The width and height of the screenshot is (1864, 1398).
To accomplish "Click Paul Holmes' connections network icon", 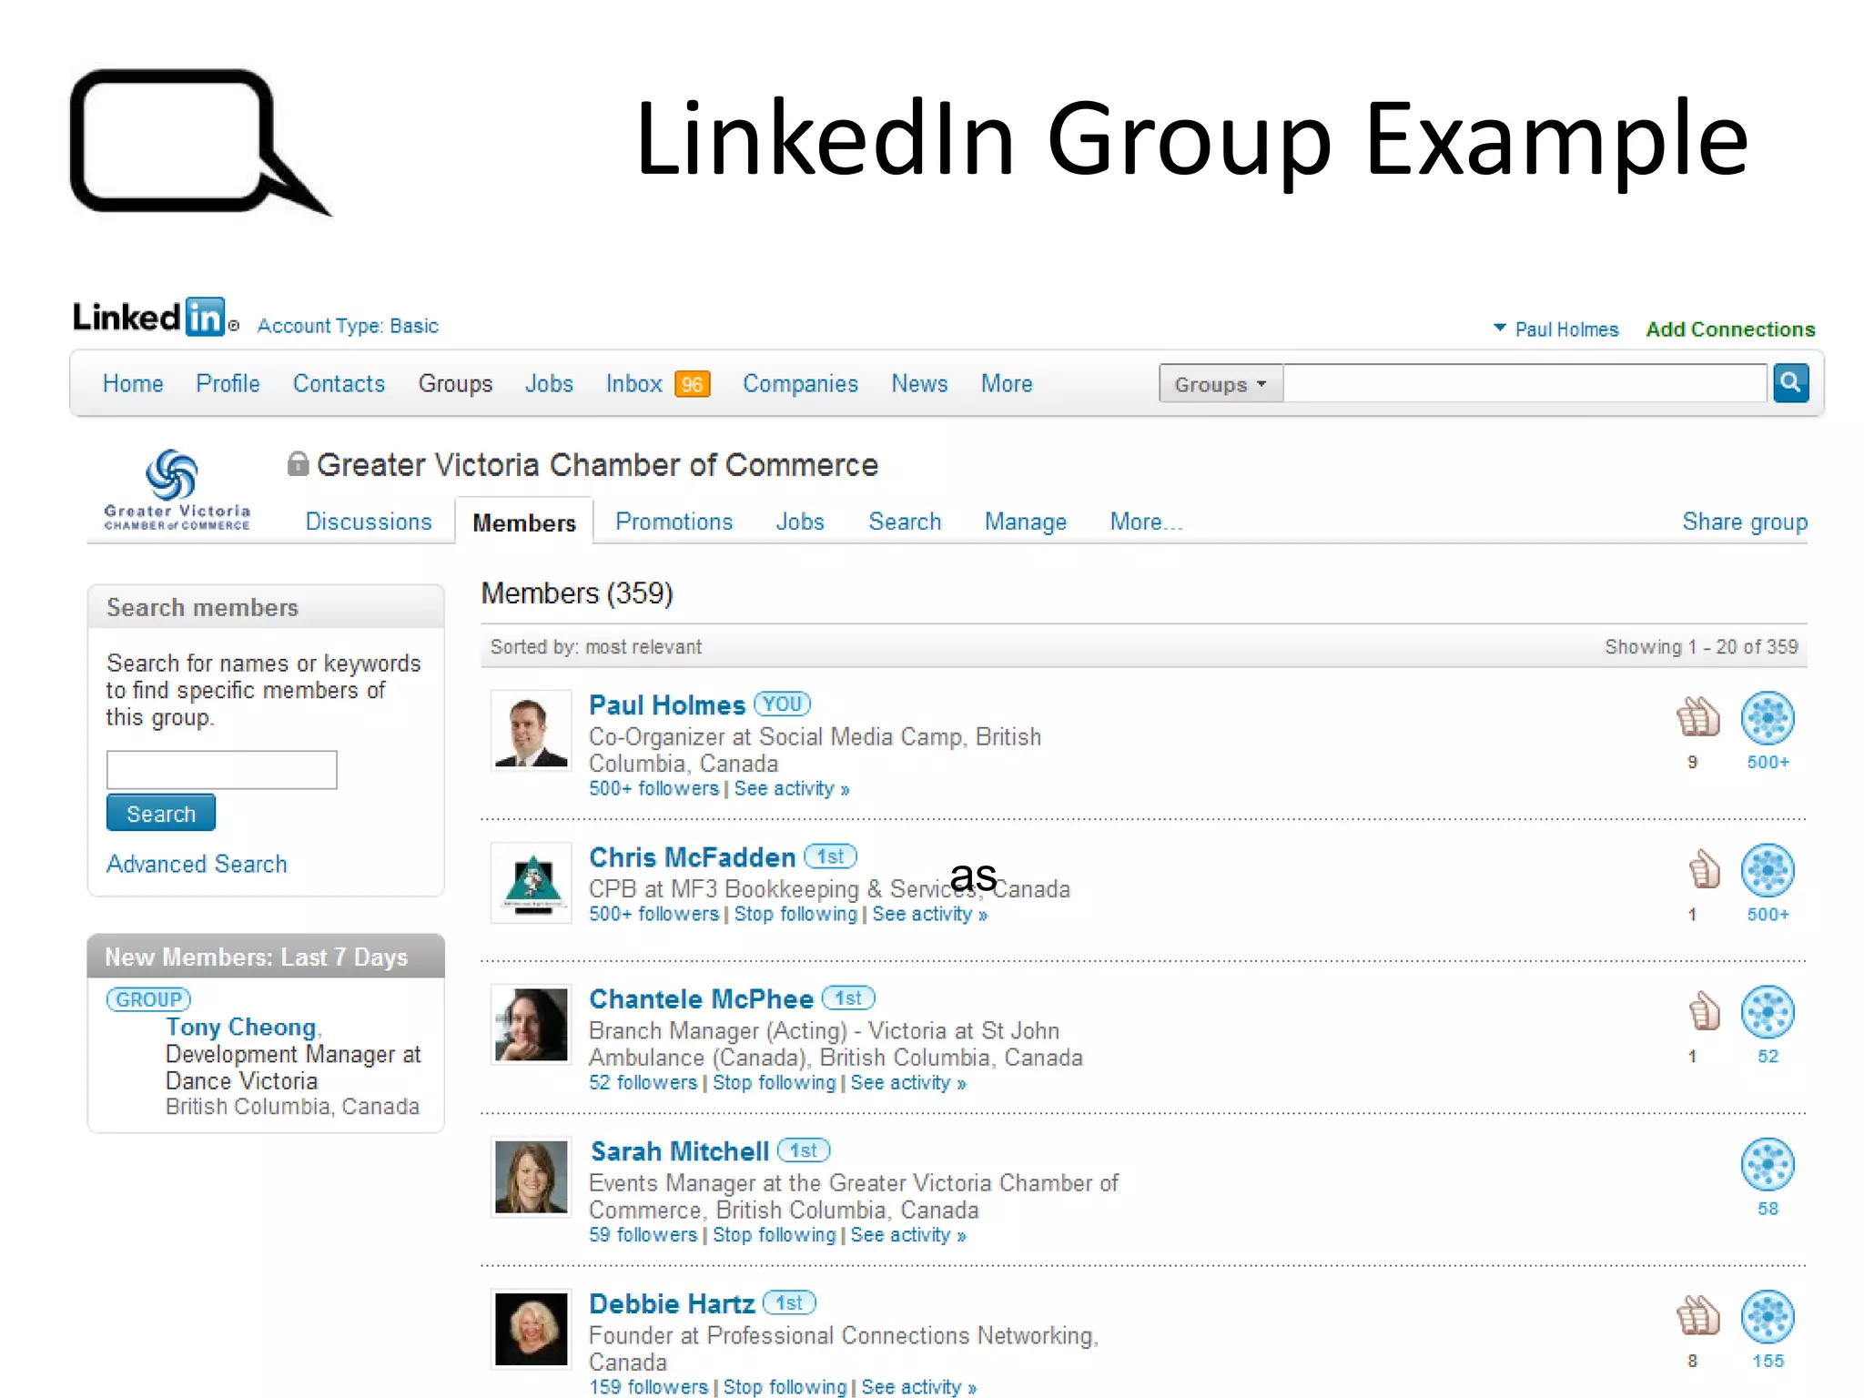I will [1767, 717].
